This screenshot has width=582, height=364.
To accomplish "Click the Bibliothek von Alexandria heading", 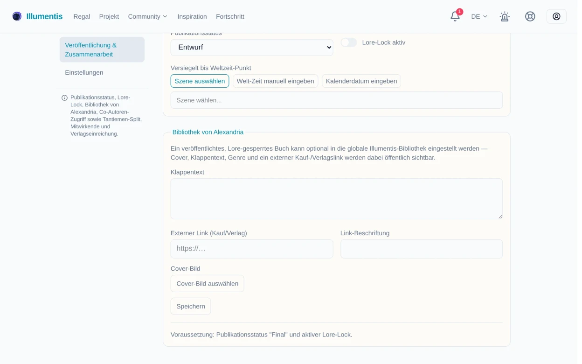I will 208,133.
